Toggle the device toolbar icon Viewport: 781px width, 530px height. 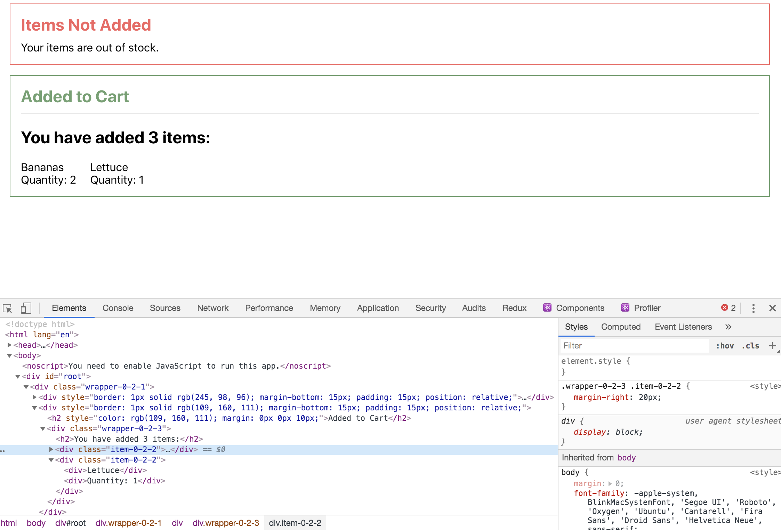(x=26, y=308)
